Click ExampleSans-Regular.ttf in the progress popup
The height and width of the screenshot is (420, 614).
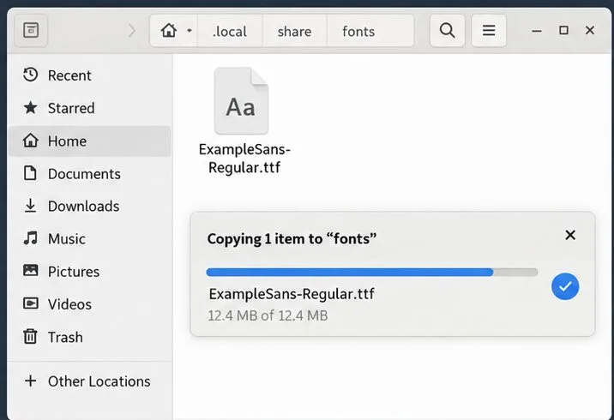[292, 294]
